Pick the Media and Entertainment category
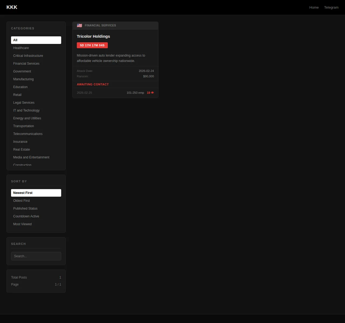345x323 pixels. coord(31,157)
